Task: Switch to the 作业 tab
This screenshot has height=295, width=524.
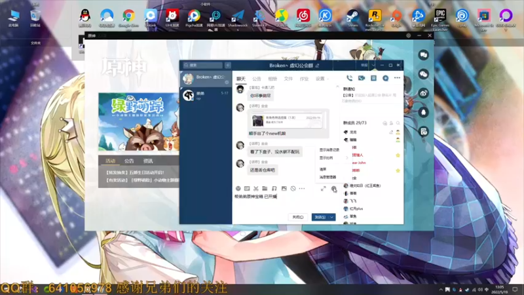Action: pyautogui.click(x=304, y=79)
